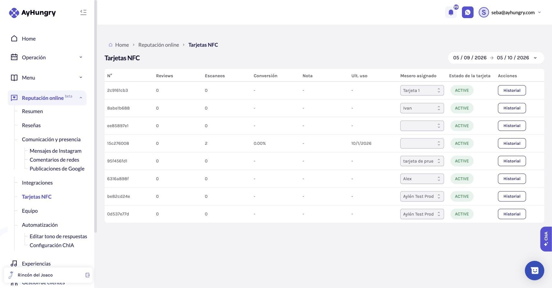The height and width of the screenshot is (288, 552).
Task: Click the home icon in breadcrumb
Action: pos(110,45)
